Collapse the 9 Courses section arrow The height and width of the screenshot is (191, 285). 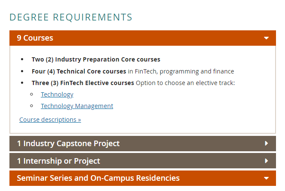coord(266,38)
